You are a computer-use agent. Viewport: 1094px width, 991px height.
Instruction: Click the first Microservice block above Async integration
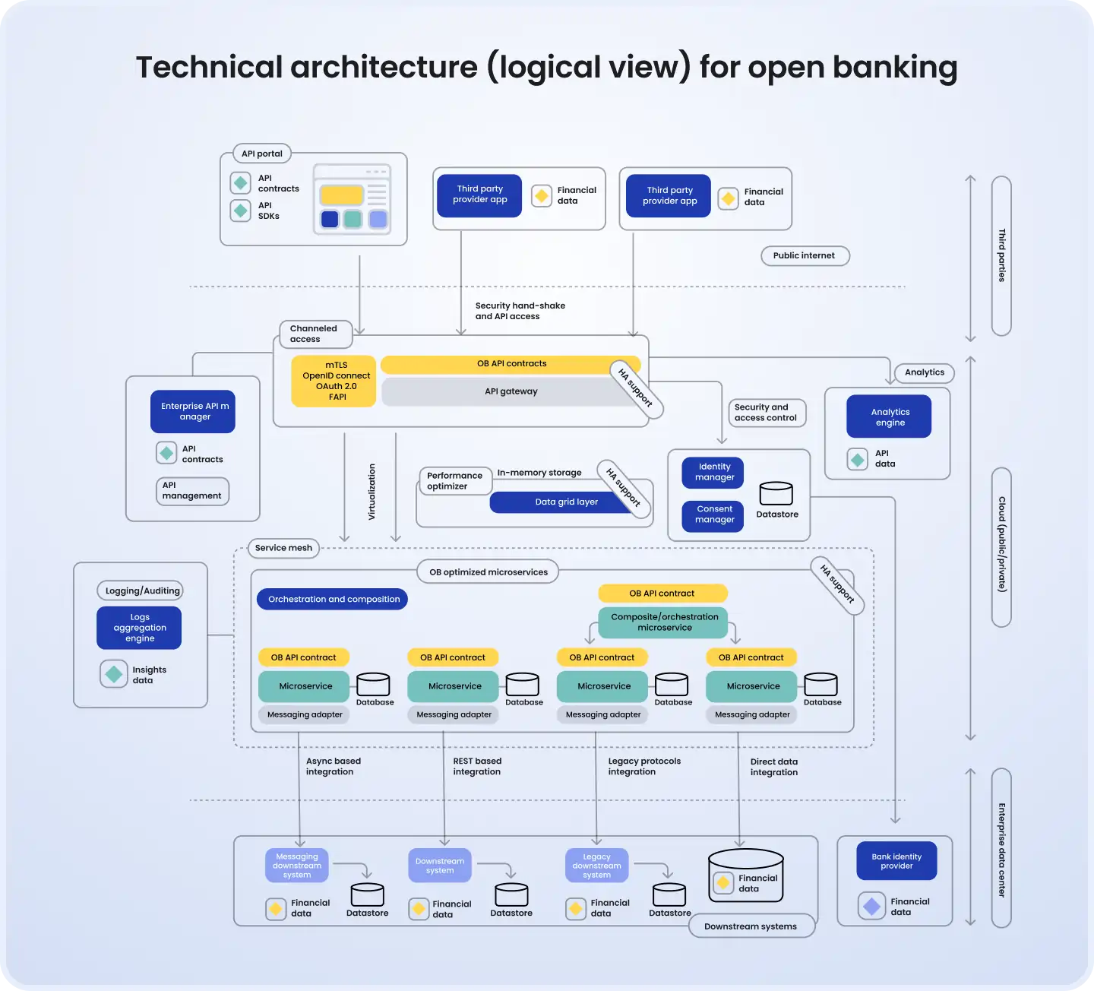[305, 686]
